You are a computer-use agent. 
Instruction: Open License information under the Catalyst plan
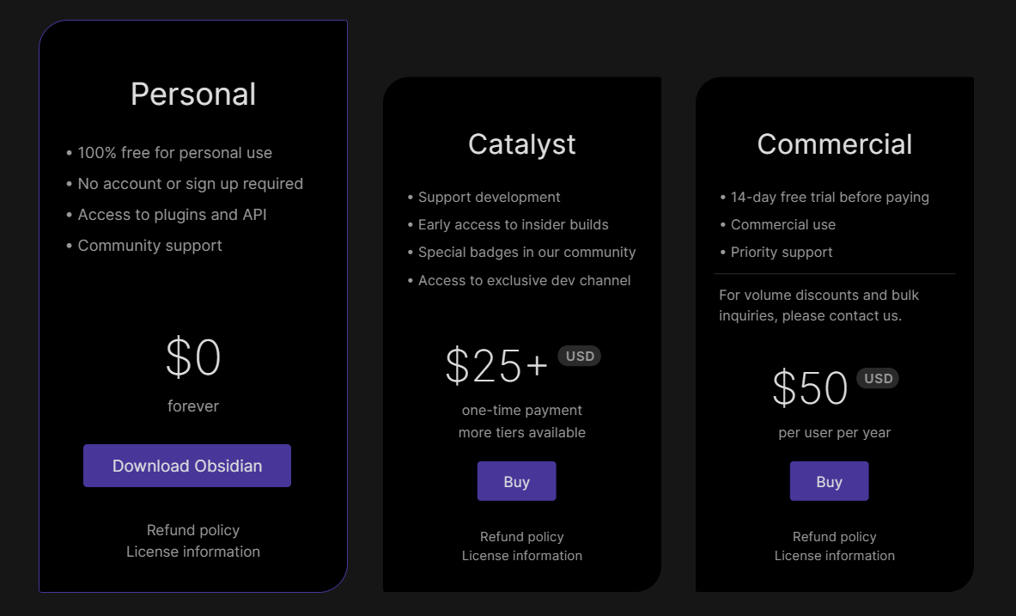(521, 556)
